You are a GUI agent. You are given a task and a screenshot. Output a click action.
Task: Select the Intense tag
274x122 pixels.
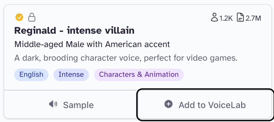[71, 74]
